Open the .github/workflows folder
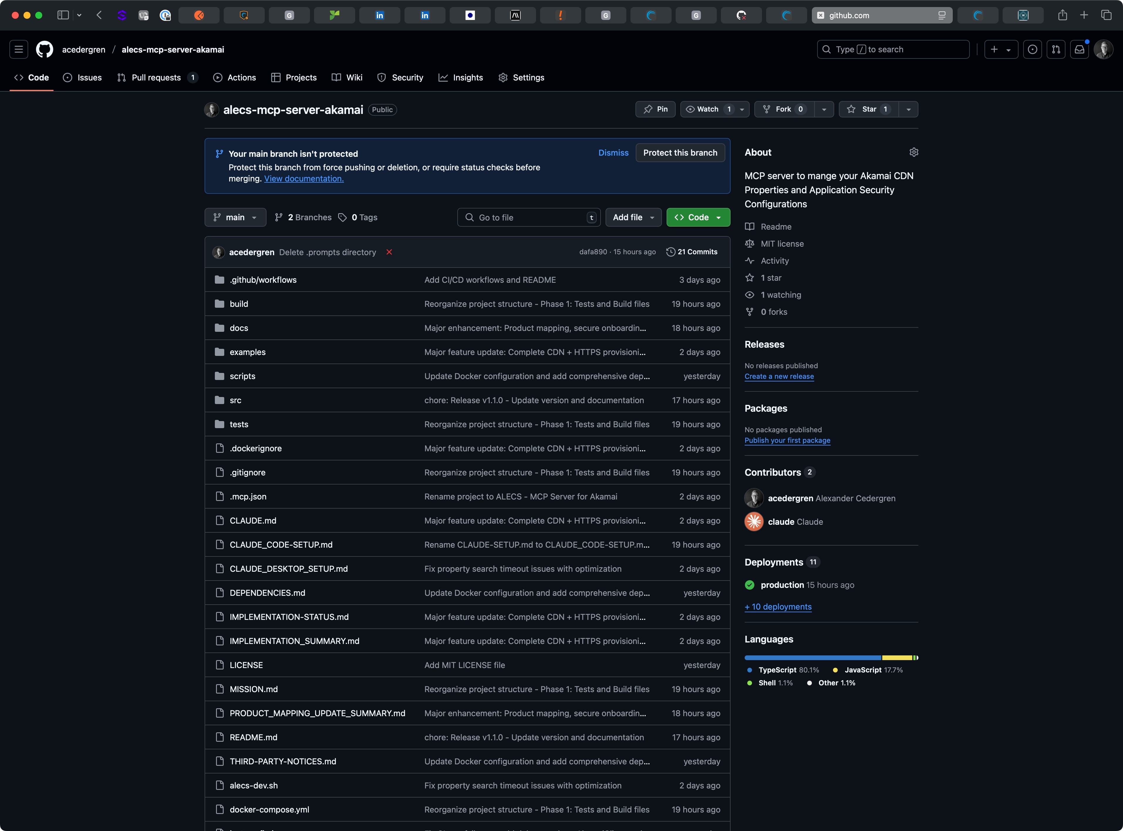This screenshot has width=1123, height=831. tap(263, 280)
